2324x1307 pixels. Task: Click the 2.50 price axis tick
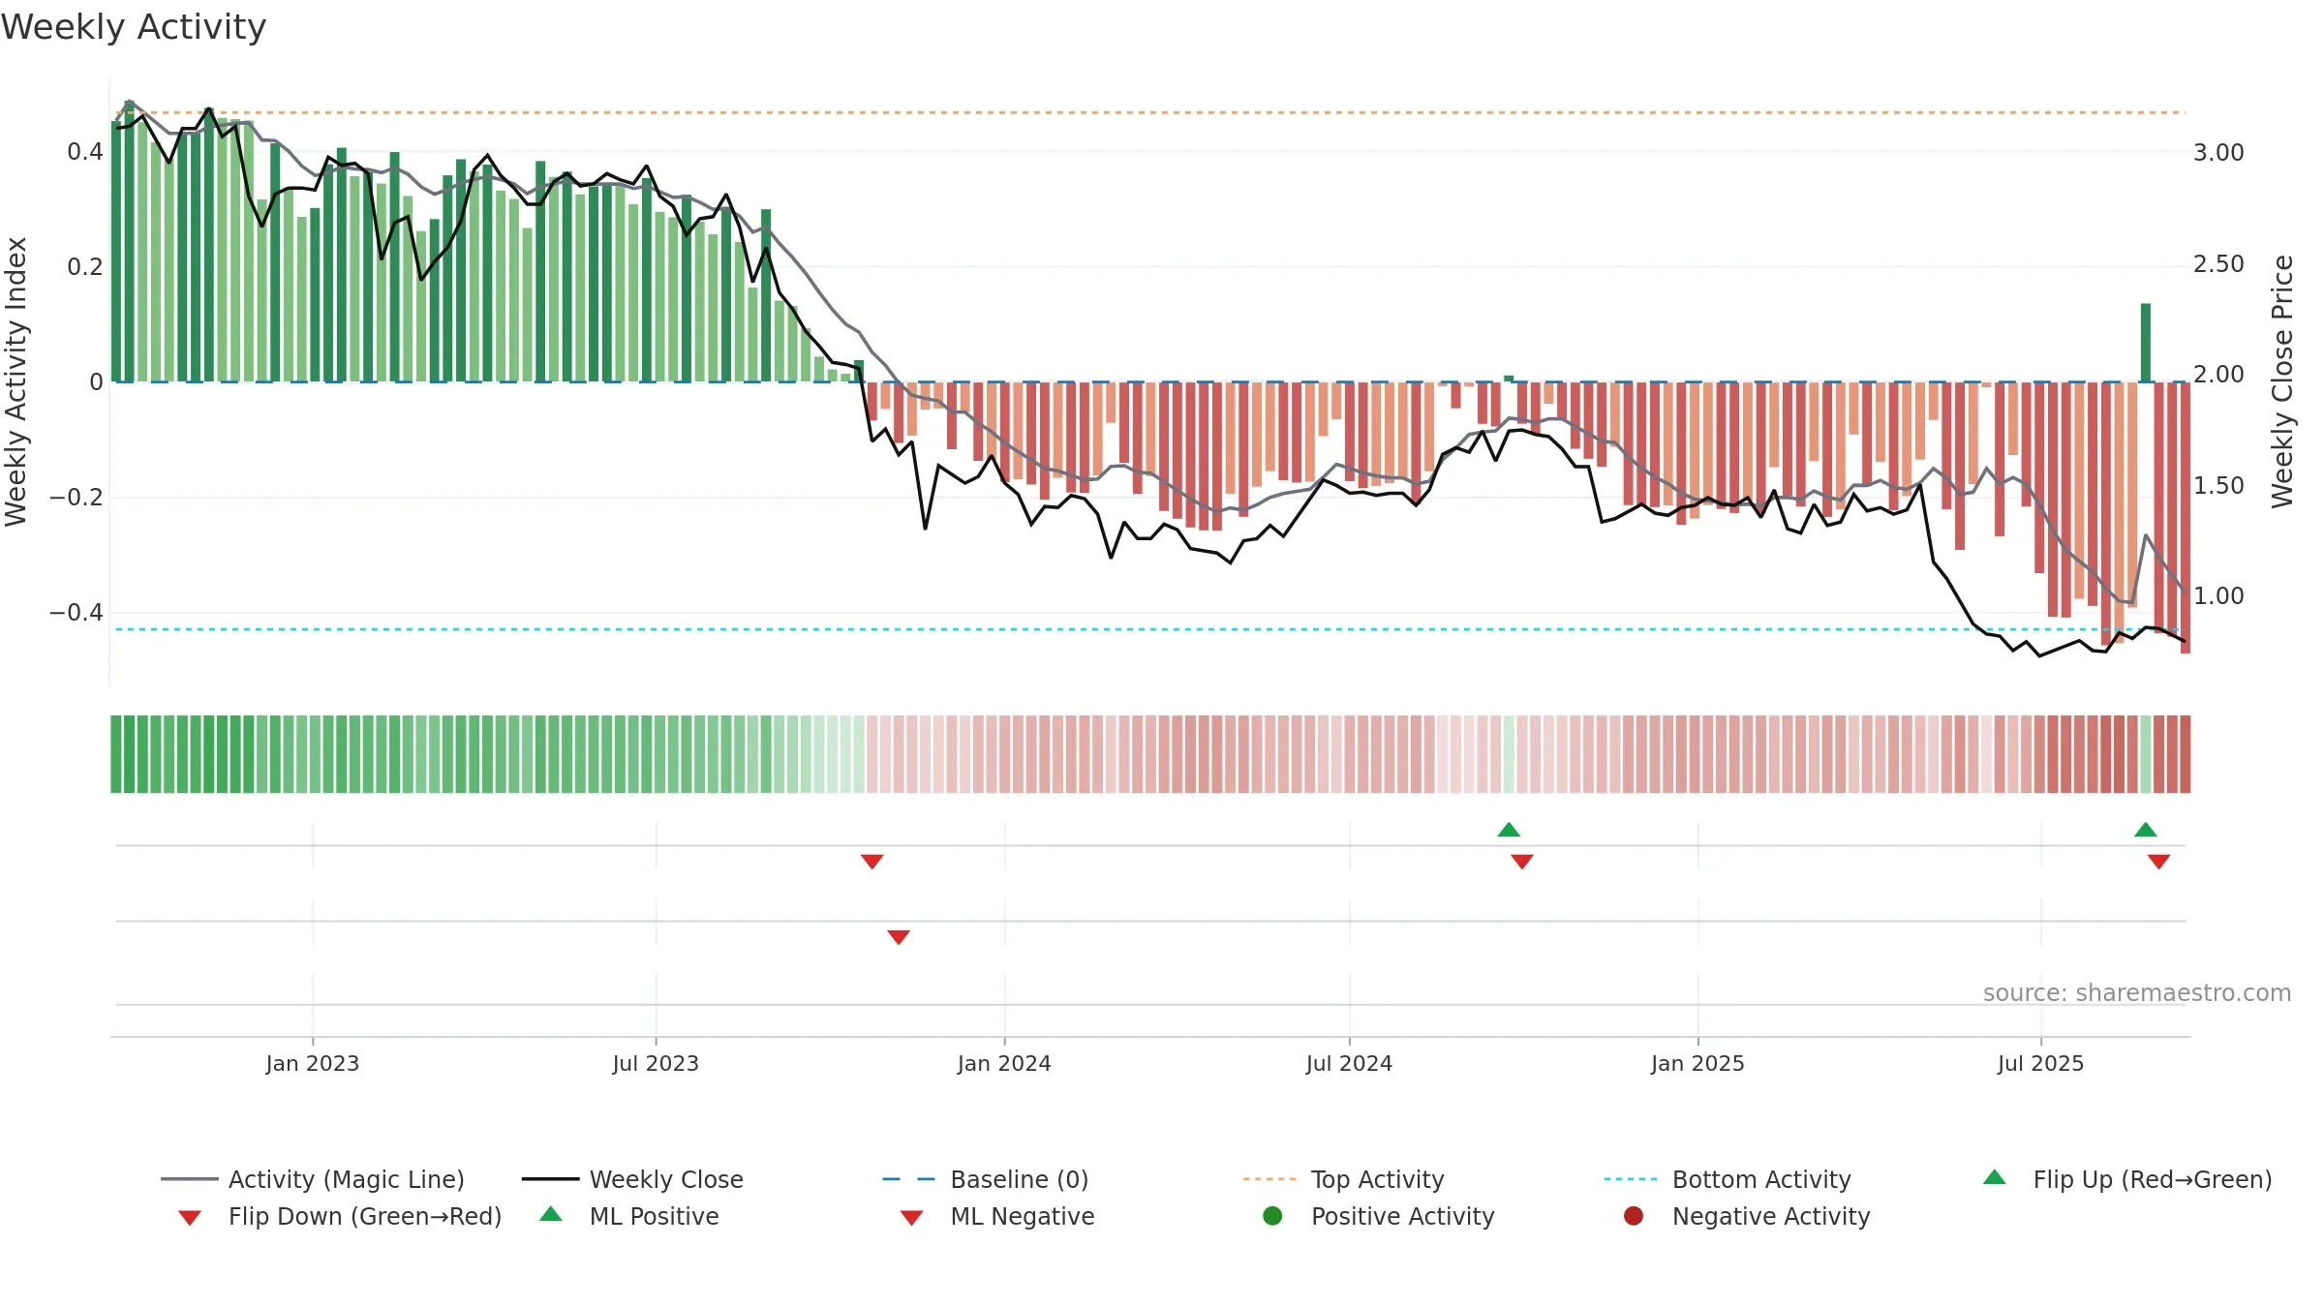coord(2218,264)
